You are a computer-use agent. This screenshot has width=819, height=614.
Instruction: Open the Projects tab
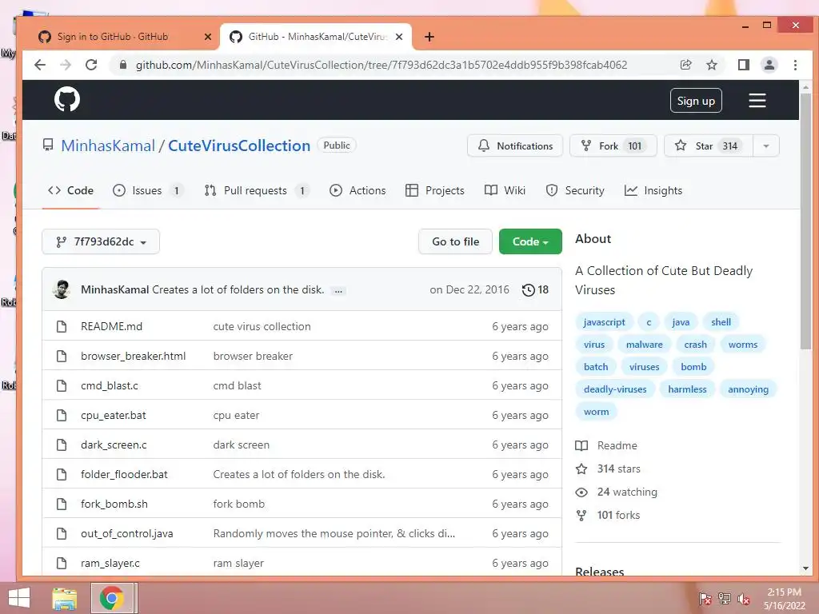[x=434, y=190]
